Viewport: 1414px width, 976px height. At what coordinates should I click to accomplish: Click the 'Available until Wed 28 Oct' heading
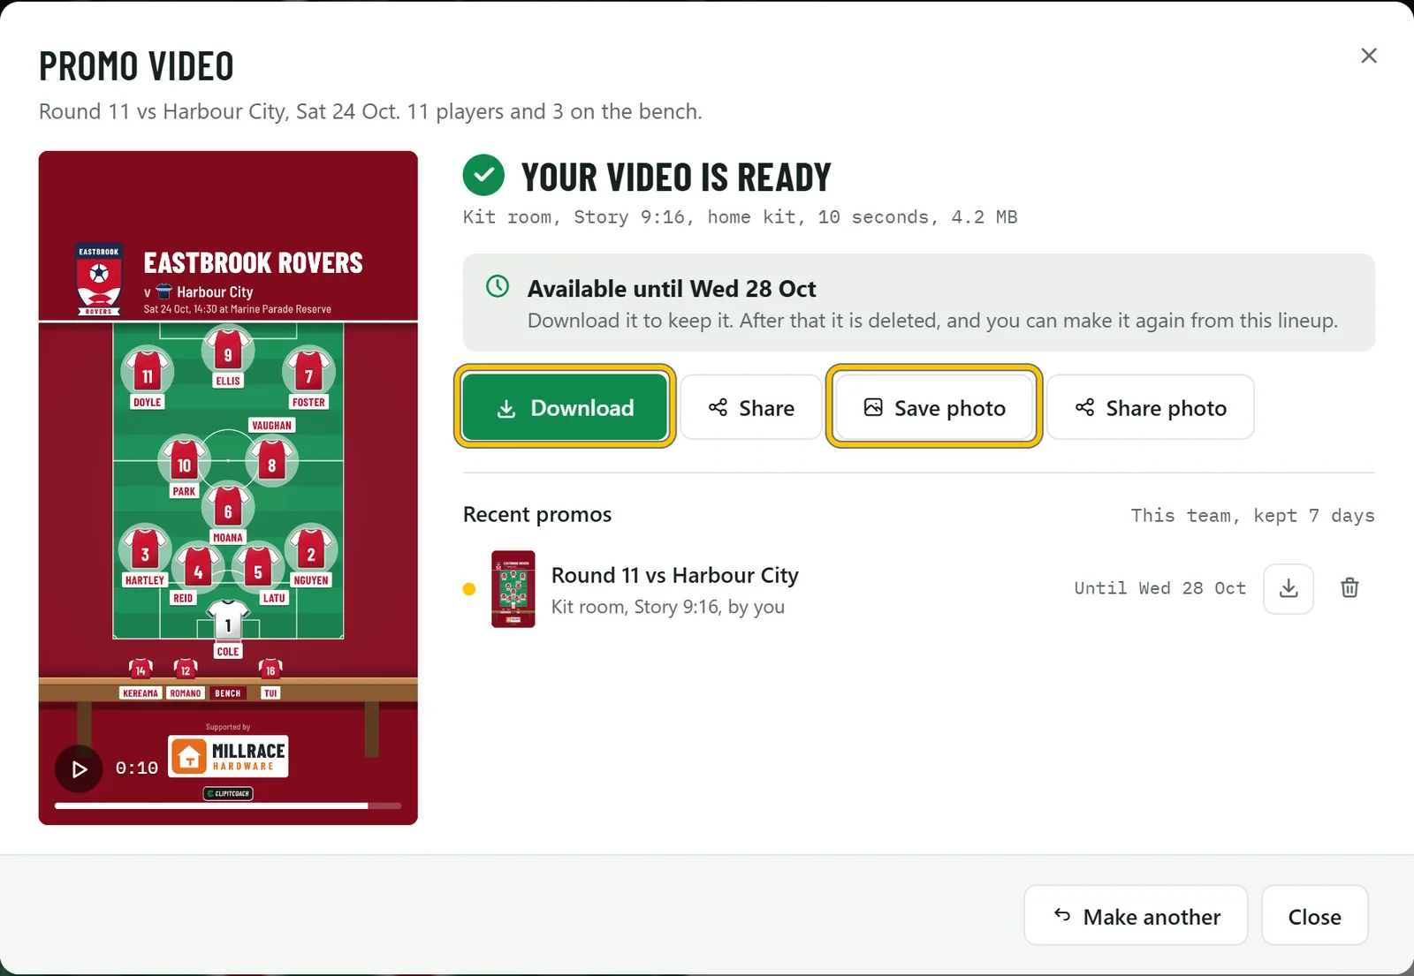672,289
